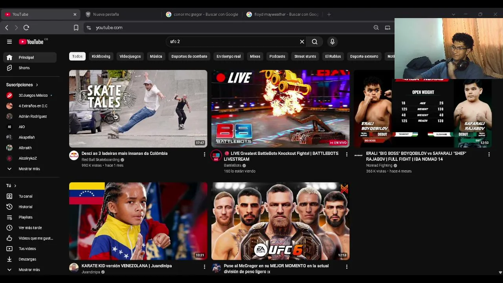Open AlcolirykoZ subscription channel

30,158
